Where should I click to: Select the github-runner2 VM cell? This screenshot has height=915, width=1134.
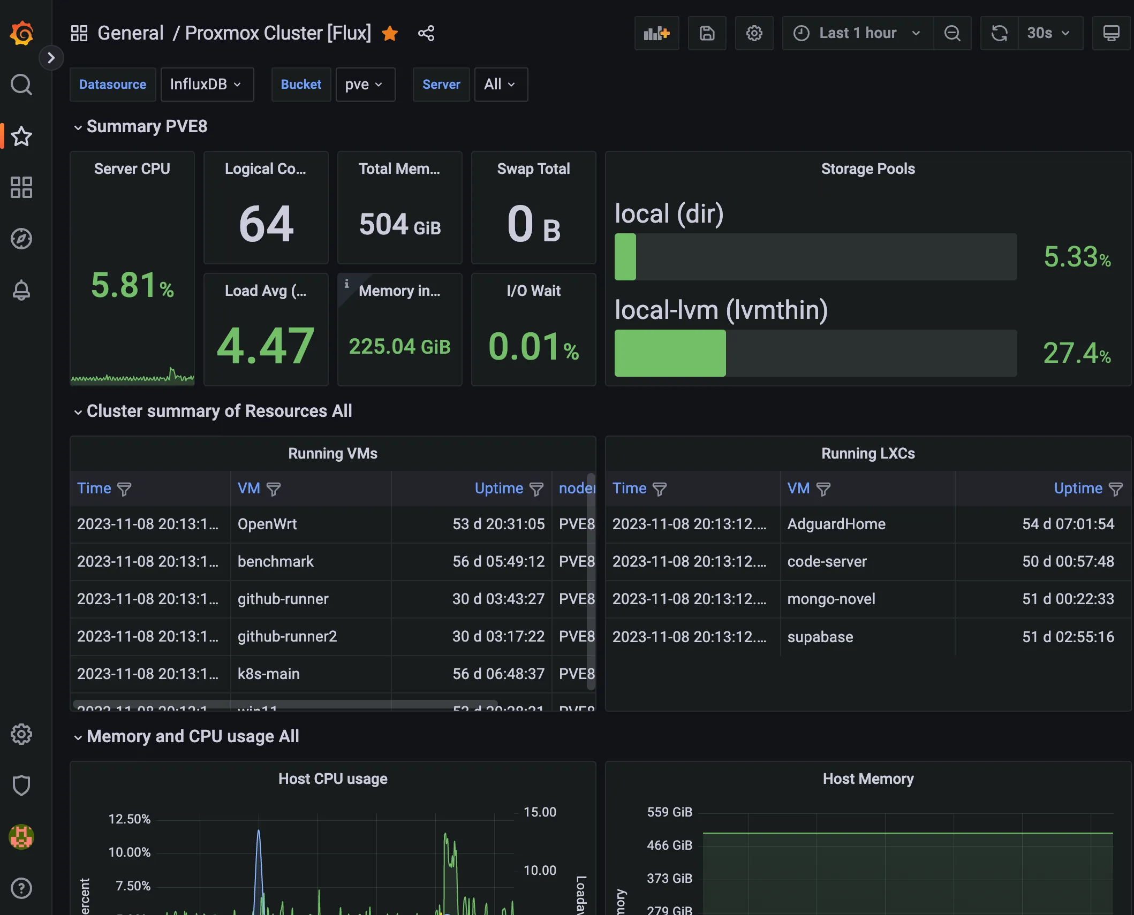pyautogui.click(x=311, y=637)
